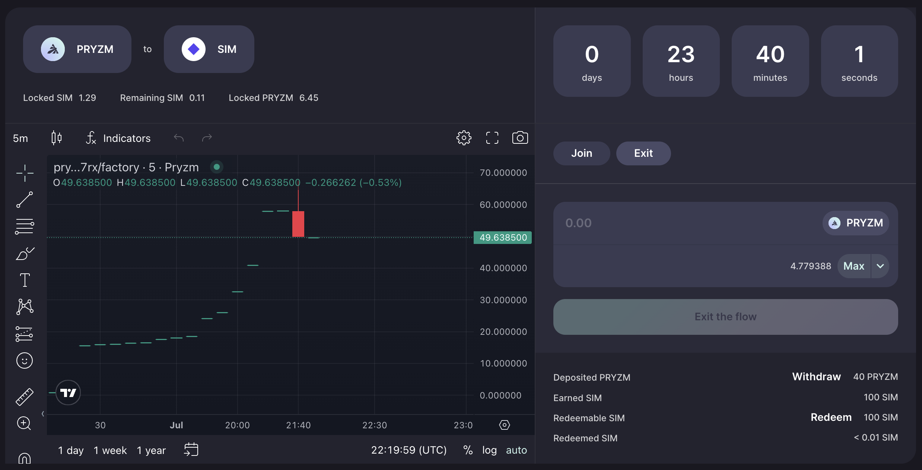922x470 pixels.
Task: Open the 5m interval selector
Action: 20,138
